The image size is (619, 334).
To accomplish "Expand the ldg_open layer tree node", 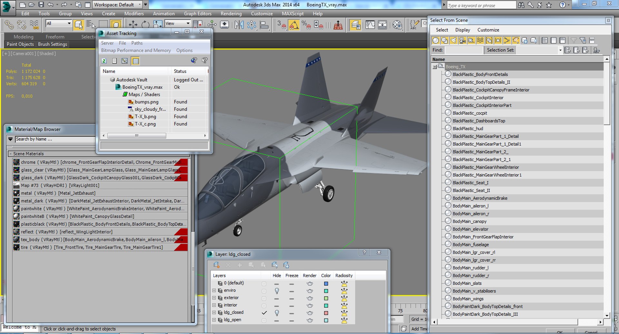I will pyautogui.click(x=214, y=320).
